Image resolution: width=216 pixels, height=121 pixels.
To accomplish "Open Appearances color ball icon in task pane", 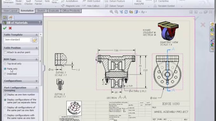I will 212,44.
